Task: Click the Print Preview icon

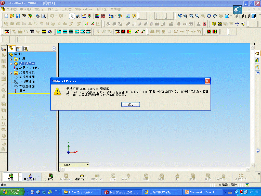Action: 43,16
